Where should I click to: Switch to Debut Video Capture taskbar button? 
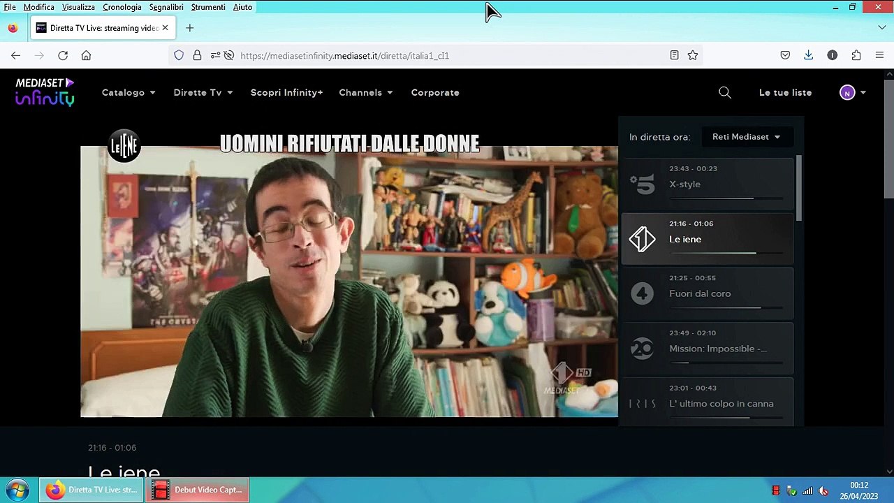[x=198, y=490]
